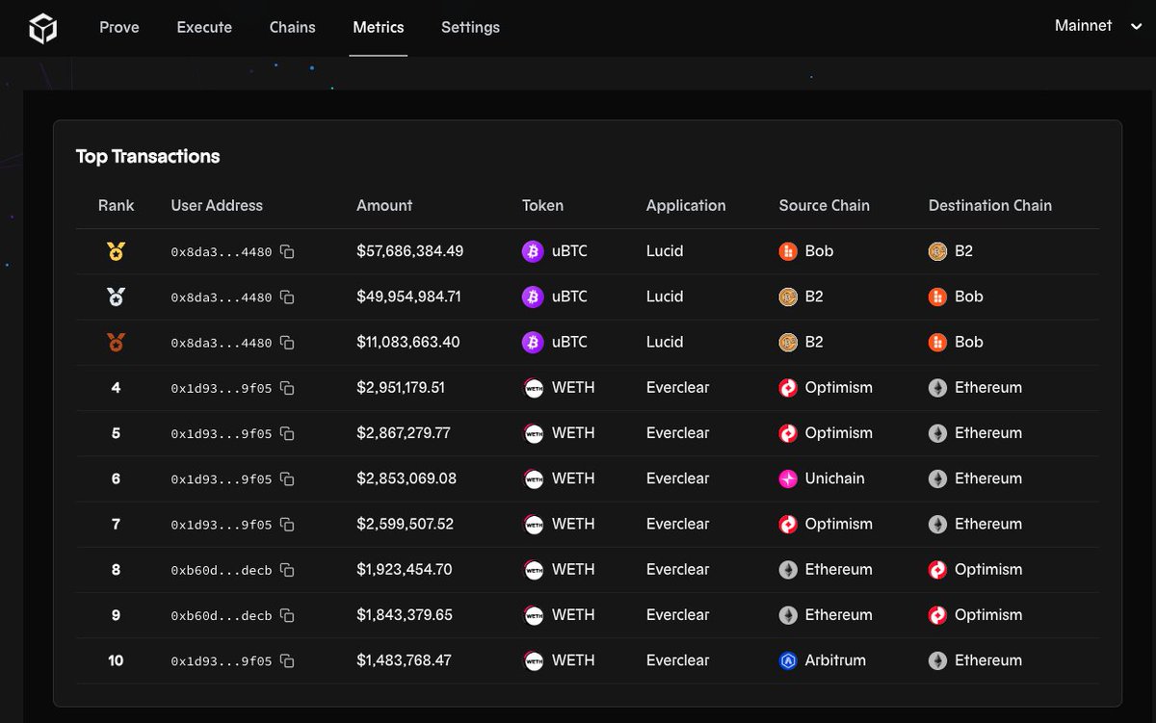
Task: Copy address in rank 5 row
Action: pyautogui.click(x=287, y=434)
